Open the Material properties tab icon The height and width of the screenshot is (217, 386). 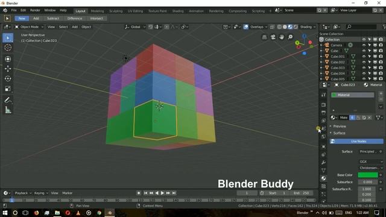(324, 178)
